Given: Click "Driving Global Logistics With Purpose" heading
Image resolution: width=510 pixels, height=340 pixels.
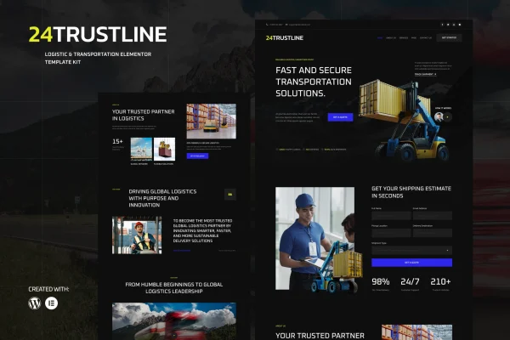Looking at the screenshot, I should coord(162,198).
